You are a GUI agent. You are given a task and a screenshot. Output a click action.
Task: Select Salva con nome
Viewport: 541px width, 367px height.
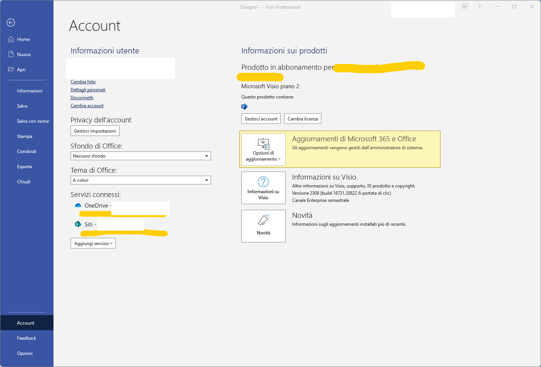tap(27, 121)
